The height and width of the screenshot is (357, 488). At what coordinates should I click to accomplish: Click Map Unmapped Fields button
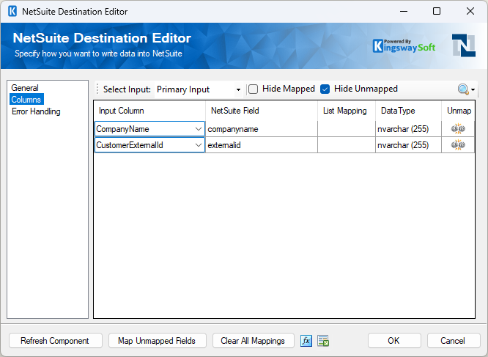point(157,340)
